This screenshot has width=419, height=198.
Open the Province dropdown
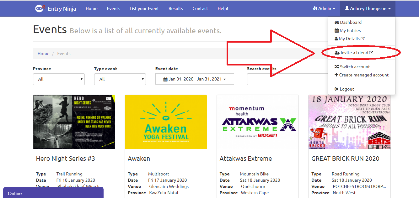pos(59,79)
